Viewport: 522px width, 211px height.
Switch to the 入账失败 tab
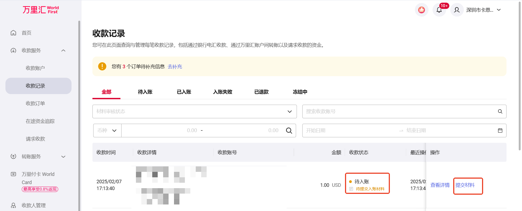pyautogui.click(x=223, y=92)
